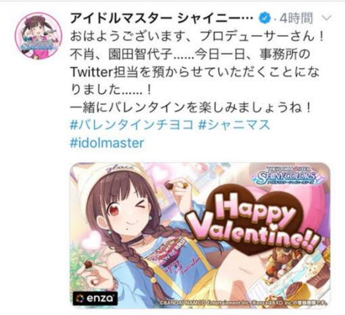This screenshot has height=315, width=345.
Task: Expand the tweet options chevron
Action: (x=326, y=18)
